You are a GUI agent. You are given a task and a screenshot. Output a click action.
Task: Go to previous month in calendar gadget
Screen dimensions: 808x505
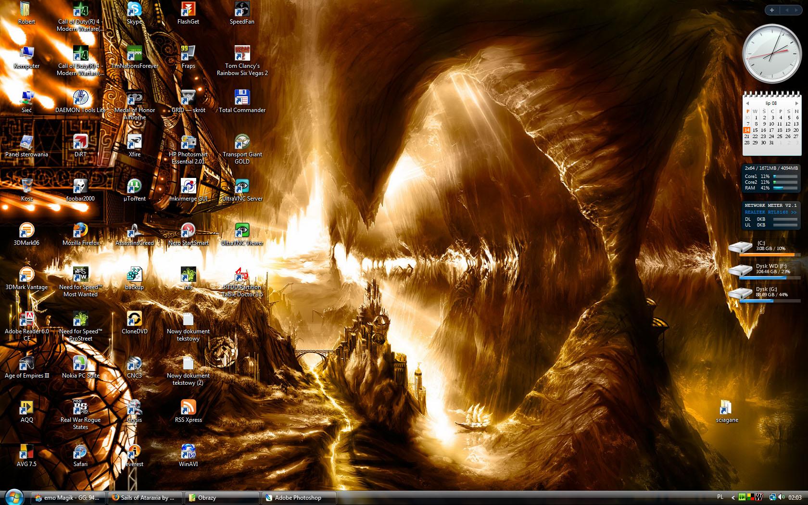pyautogui.click(x=747, y=103)
